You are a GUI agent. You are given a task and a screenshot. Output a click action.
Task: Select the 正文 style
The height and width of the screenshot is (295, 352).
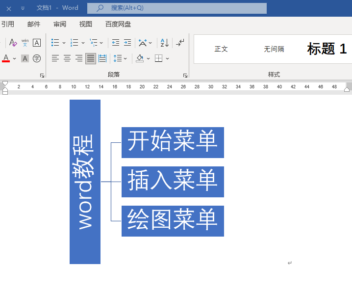pos(221,49)
